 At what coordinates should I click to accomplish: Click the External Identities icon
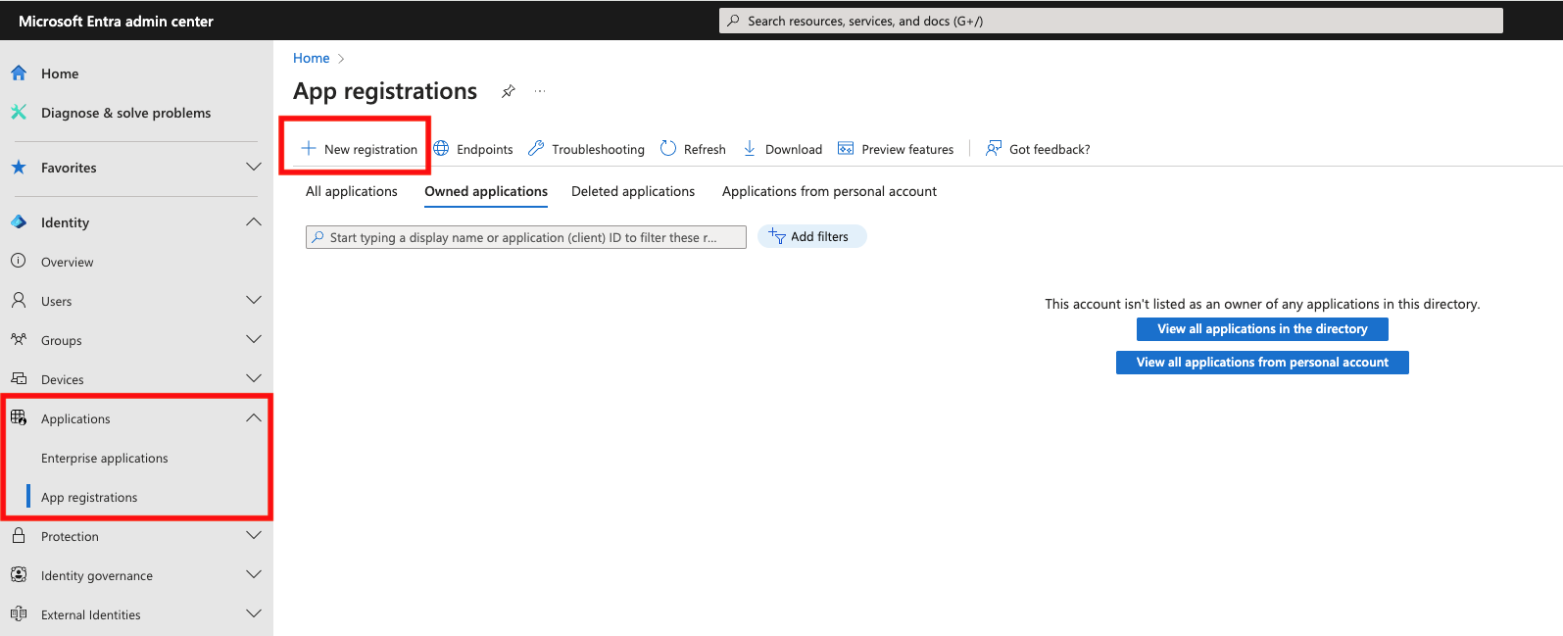tap(19, 613)
